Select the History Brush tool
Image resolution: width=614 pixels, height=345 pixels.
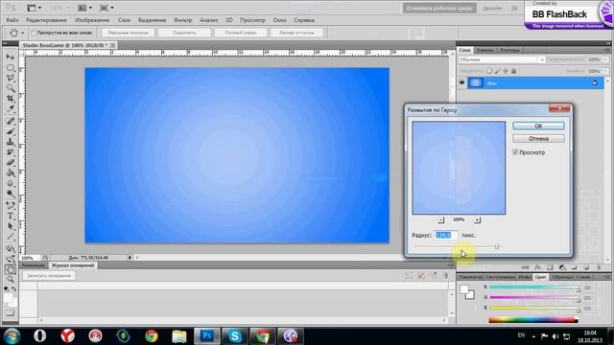(x=11, y=152)
